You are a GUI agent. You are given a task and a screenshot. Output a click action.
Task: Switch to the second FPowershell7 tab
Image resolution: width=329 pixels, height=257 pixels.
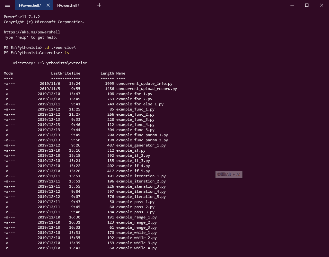tap(68, 5)
